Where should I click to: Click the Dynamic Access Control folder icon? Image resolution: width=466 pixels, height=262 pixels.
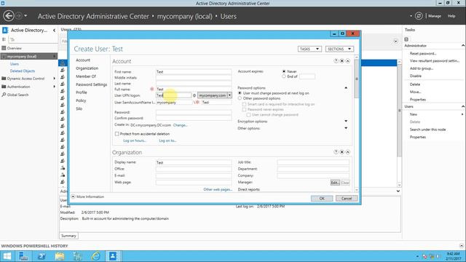[x=4, y=79]
